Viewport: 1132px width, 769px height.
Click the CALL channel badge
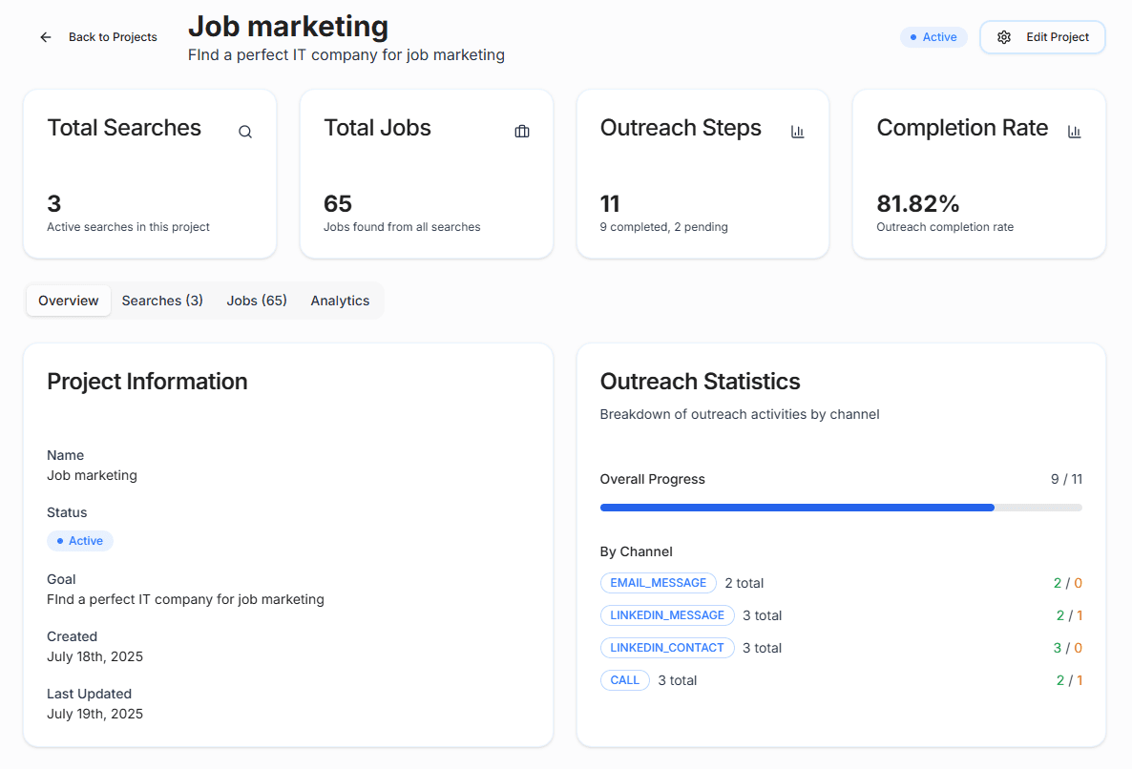[x=624, y=680]
